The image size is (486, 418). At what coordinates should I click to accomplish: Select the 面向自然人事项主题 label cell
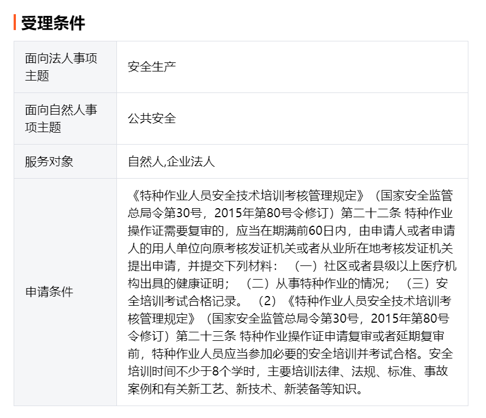tap(65, 119)
